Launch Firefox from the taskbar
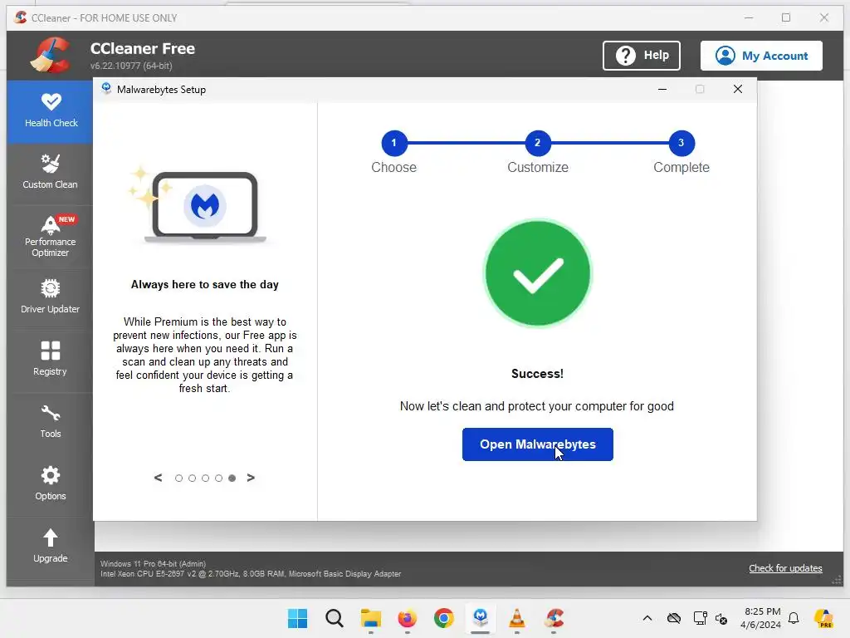 tap(407, 618)
